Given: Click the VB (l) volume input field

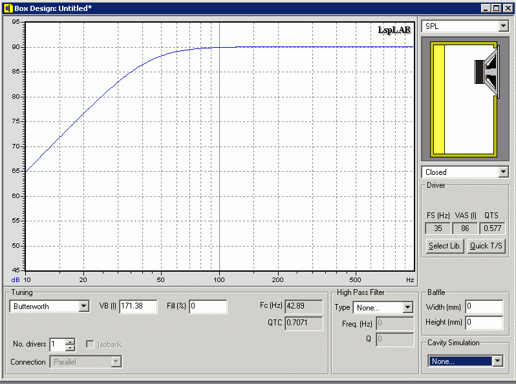Looking at the screenshot, I should point(138,307).
